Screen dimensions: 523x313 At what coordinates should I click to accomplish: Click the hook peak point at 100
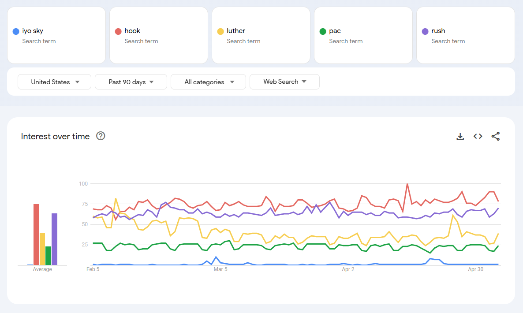(407, 184)
